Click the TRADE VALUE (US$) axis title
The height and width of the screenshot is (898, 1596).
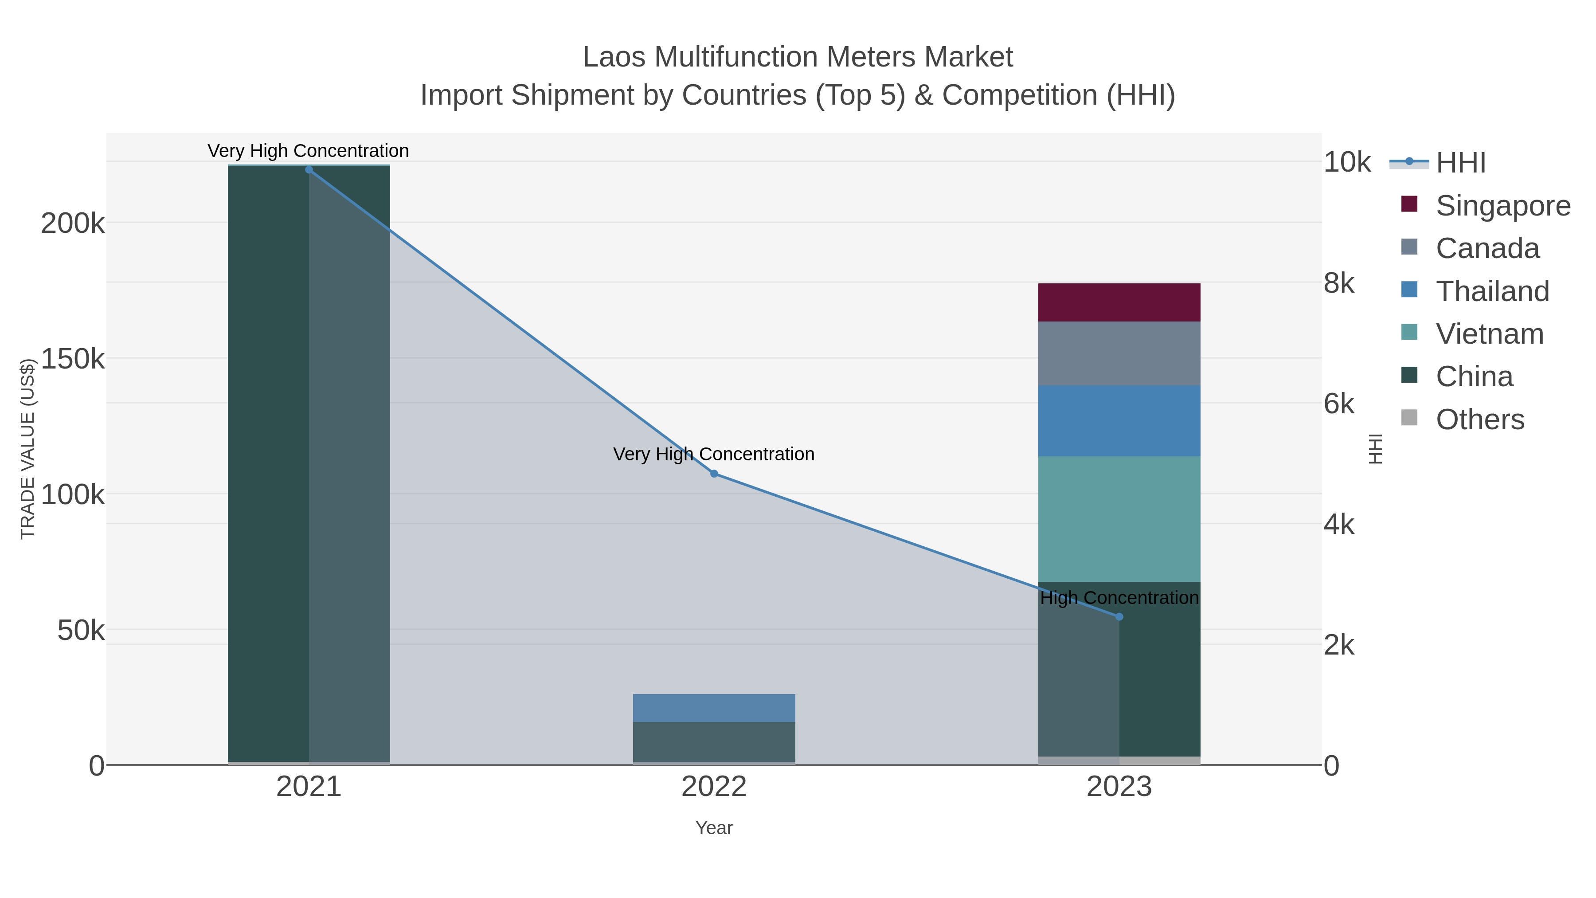coord(27,449)
